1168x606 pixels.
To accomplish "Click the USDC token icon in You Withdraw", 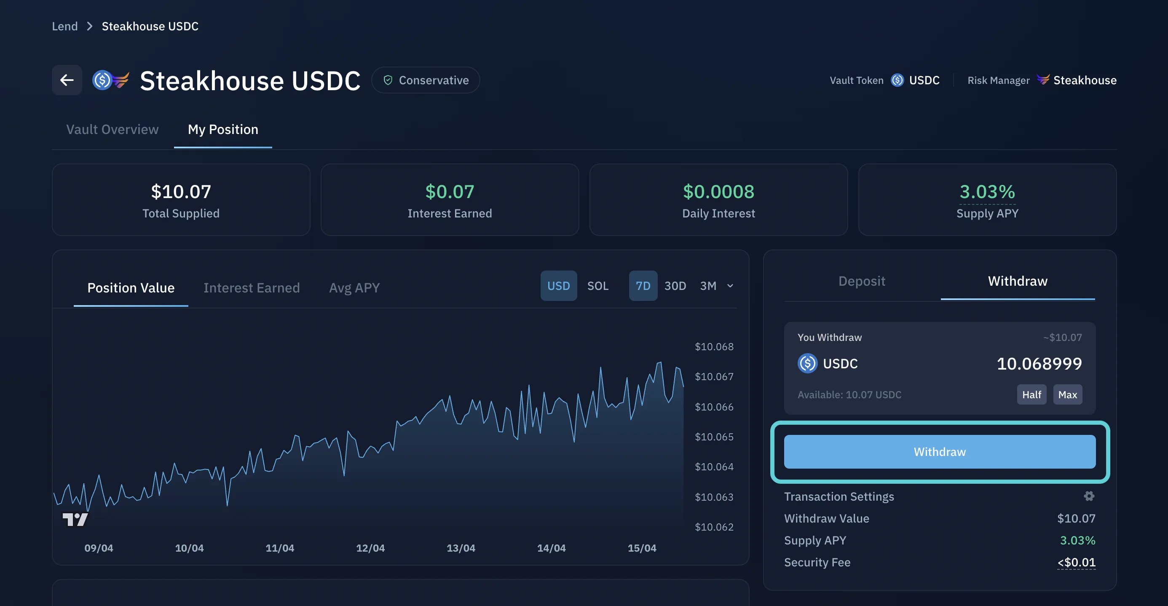I will point(807,363).
